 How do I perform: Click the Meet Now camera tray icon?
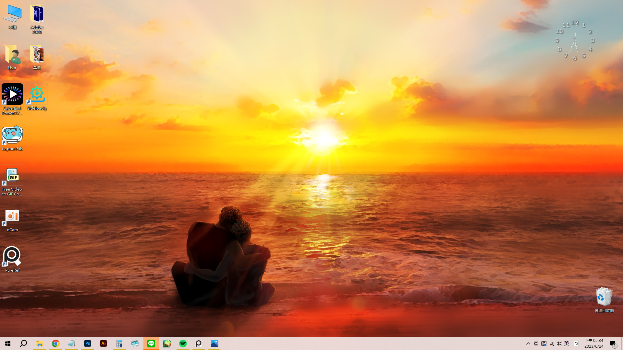pyautogui.click(x=536, y=344)
